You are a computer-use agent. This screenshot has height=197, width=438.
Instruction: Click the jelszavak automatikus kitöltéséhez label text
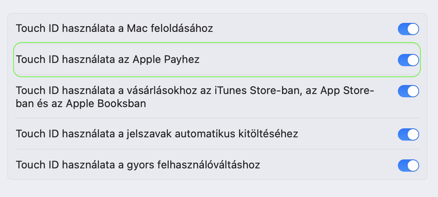157,134
